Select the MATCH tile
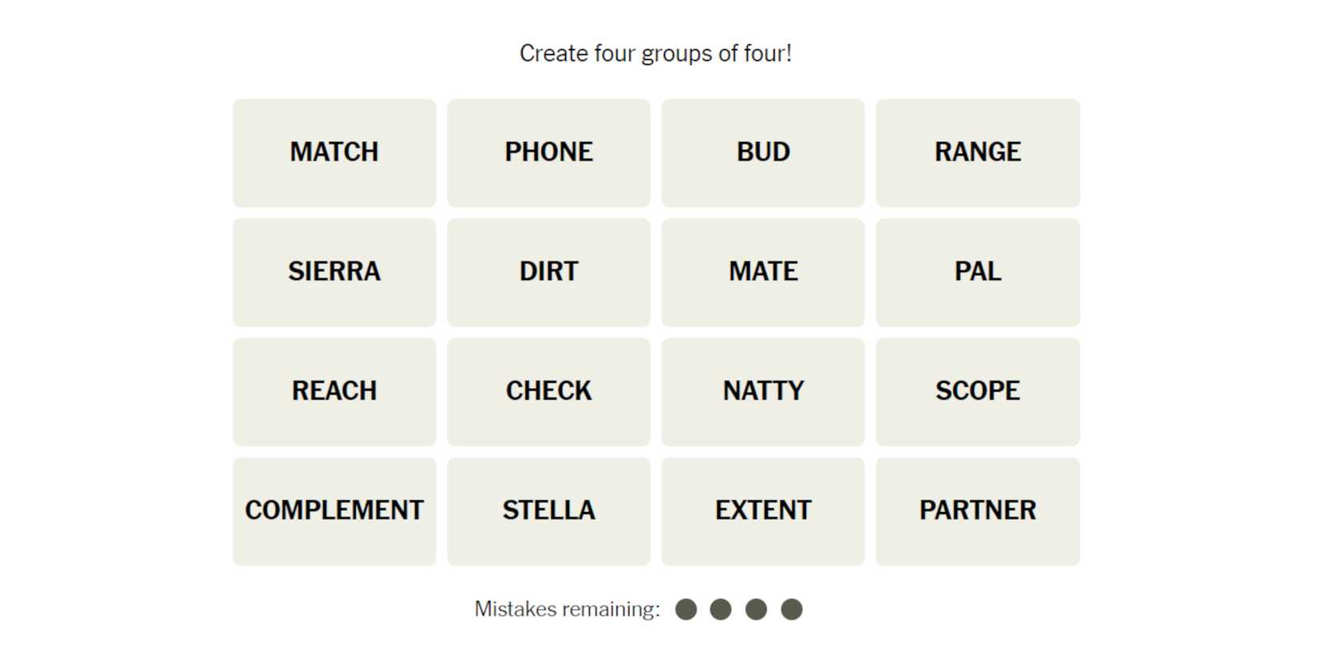This screenshot has width=1317, height=658. tap(334, 152)
